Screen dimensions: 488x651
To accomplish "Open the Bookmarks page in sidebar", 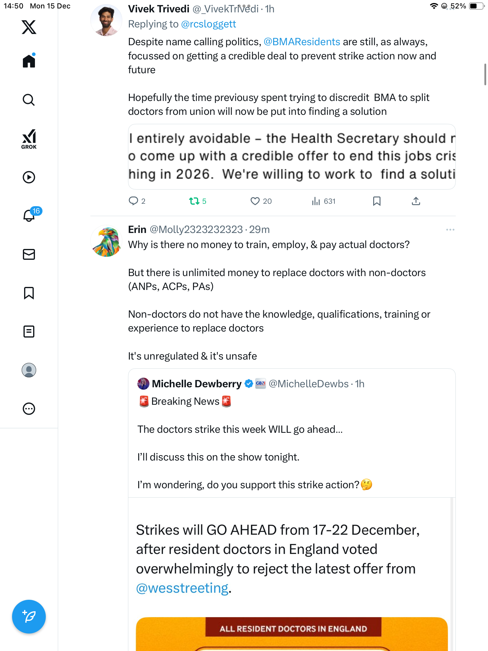I will click(29, 293).
